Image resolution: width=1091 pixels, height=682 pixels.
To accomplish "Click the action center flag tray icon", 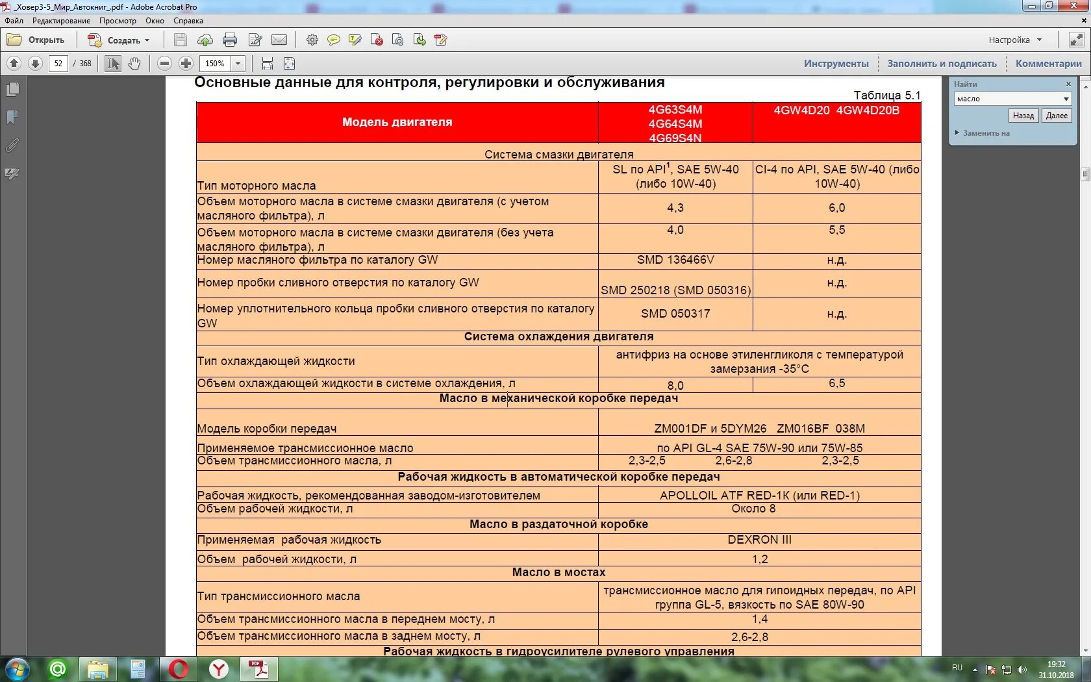I will [991, 670].
